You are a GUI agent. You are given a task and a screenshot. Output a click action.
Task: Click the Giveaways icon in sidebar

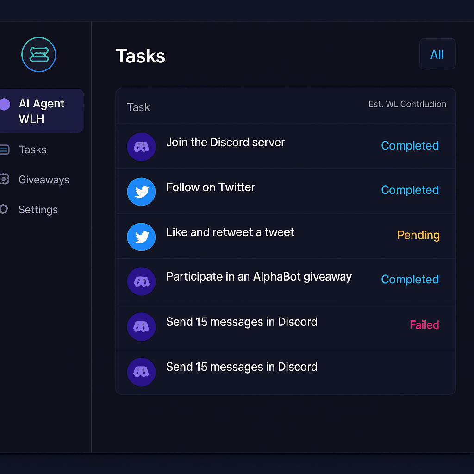tap(4, 179)
